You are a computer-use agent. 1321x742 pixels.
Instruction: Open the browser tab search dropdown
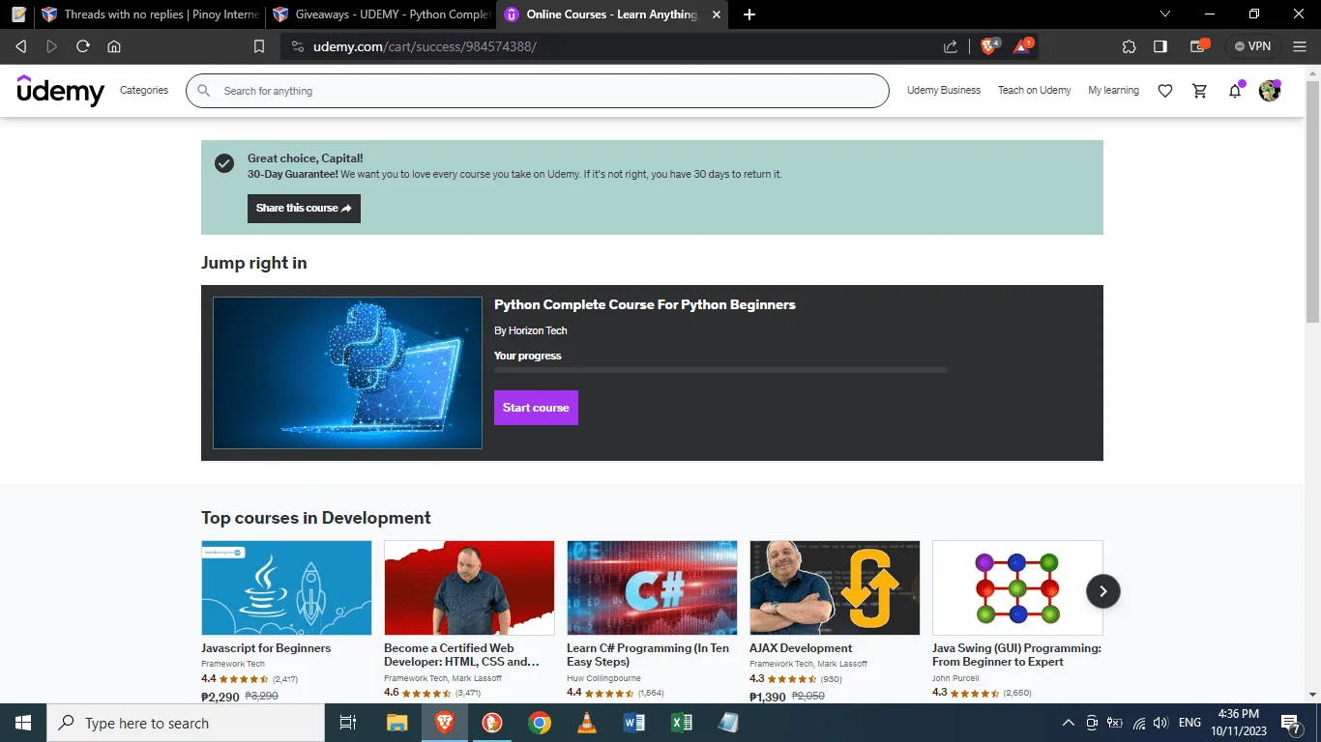tap(1165, 14)
